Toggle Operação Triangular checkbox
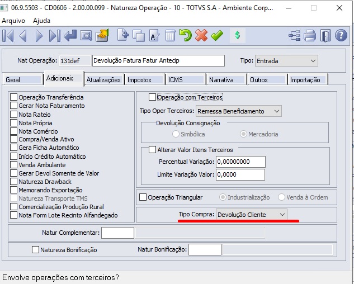 tap(143, 197)
